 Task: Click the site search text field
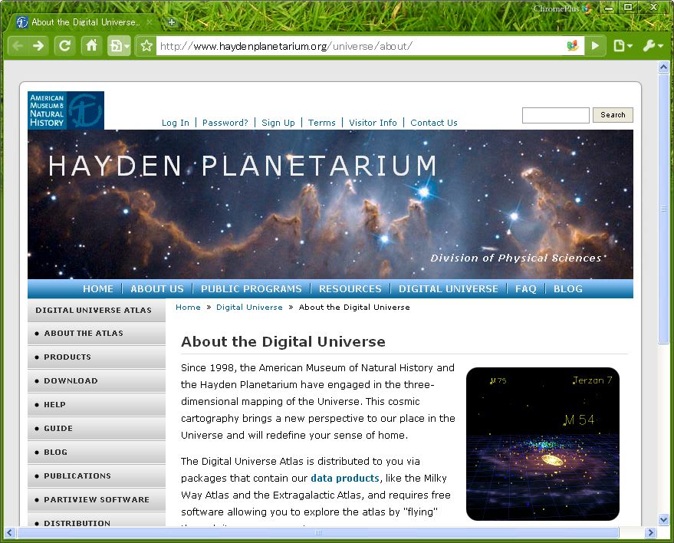[555, 115]
